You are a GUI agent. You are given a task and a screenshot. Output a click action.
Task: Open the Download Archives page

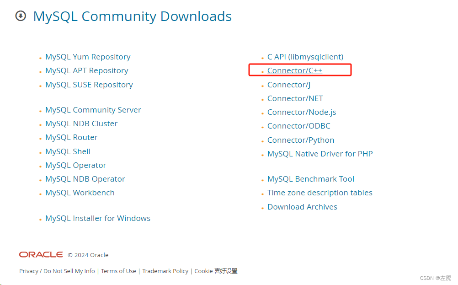[x=302, y=207]
